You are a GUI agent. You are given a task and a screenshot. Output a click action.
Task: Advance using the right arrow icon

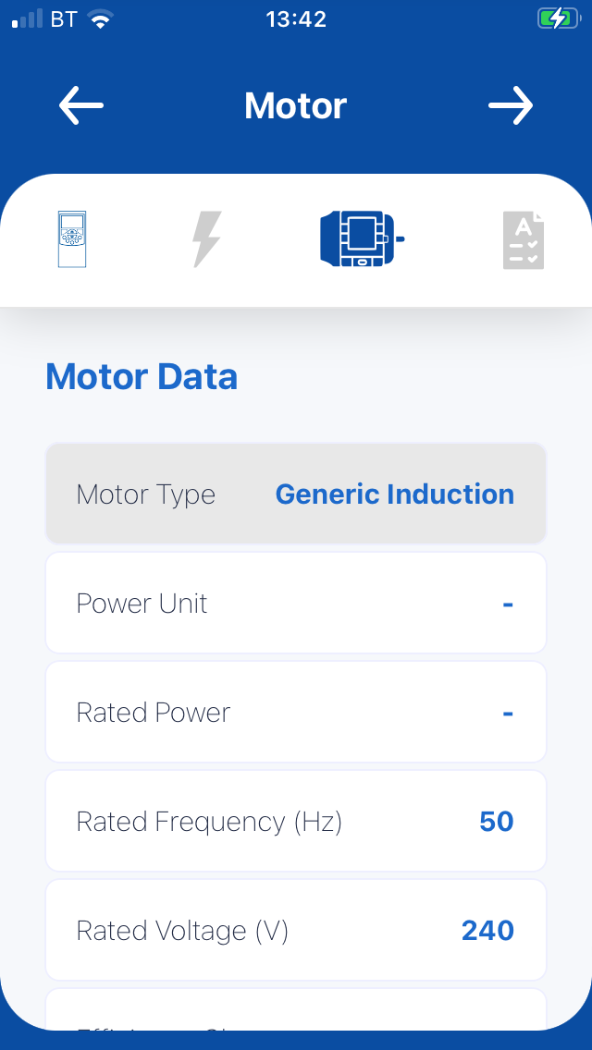tap(511, 104)
